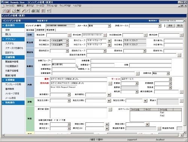188x142 pixels.
Task: Switch to the 関連情報 tab
Action: pos(50,30)
